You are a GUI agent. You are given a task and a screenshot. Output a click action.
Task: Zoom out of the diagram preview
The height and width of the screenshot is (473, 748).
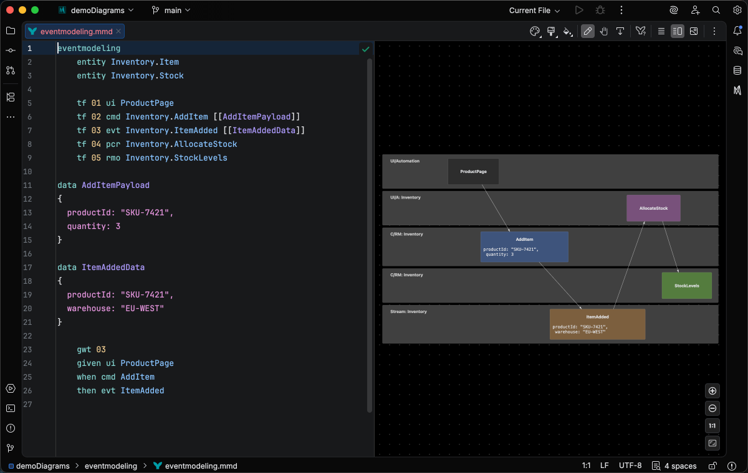point(712,408)
